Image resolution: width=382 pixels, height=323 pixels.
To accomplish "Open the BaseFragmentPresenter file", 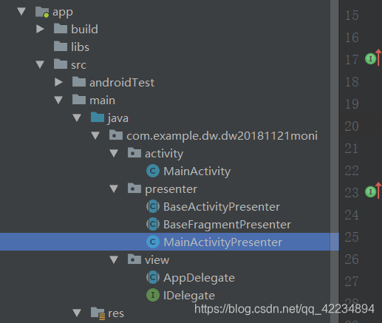I will click(227, 225).
